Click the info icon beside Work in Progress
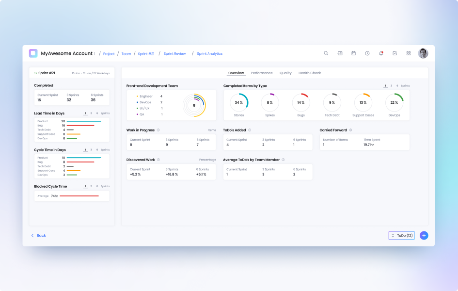The width and height of the screenshot is (458, 291). coord(158,130)
